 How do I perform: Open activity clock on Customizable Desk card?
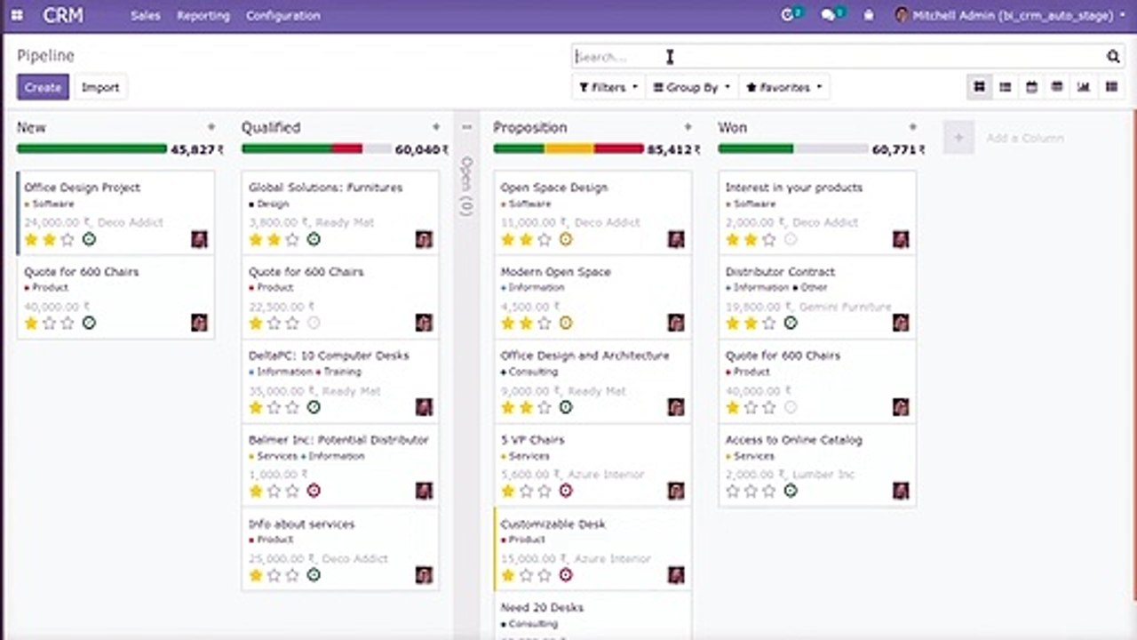[x=566, y=575]
